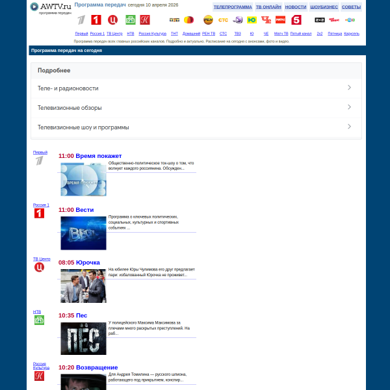Screen dimensions: 390x390
Task: Open the ТЕЛЕПРОГРАММА menu item
Action: point(233,7)
